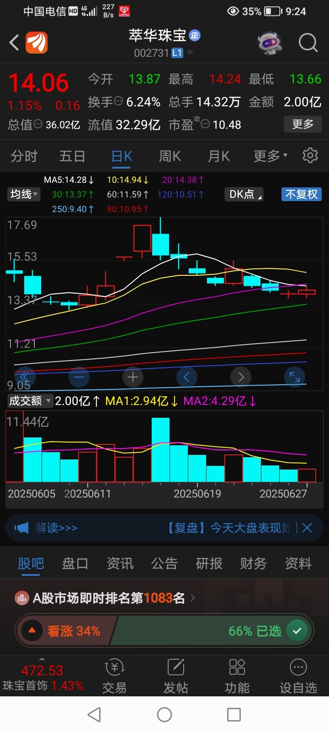Move chart left with left chevron

pos(187,377)
